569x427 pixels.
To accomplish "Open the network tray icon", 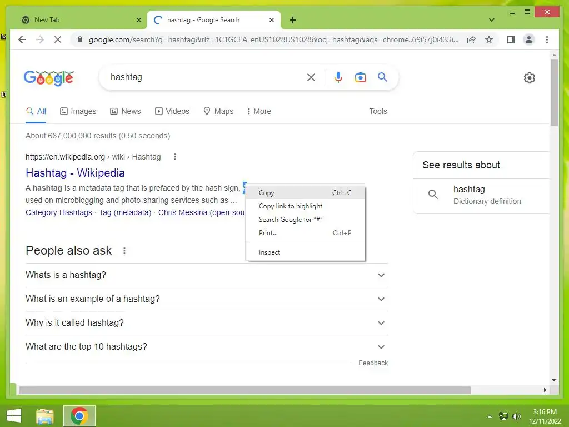I will (x=503, y=416).
